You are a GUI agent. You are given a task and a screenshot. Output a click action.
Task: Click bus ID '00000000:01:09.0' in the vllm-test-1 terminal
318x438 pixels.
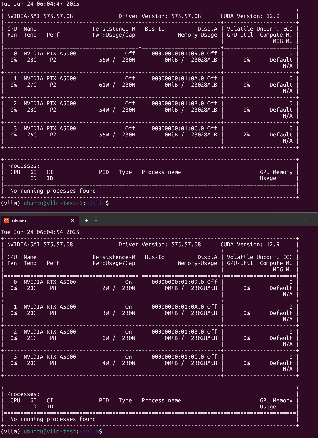[178, 53]
